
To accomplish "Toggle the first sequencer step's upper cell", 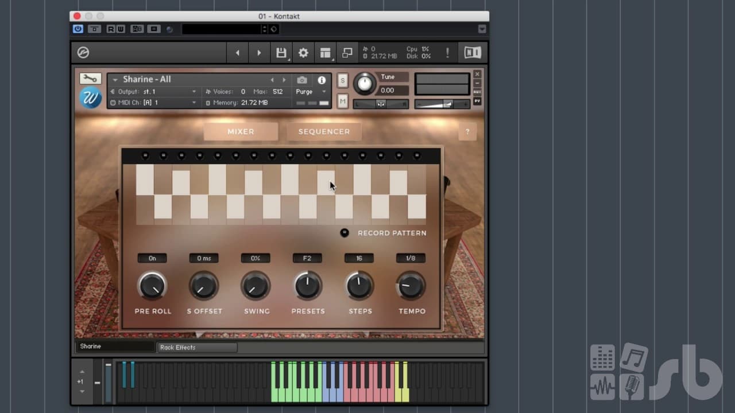I will pos(145,180).
